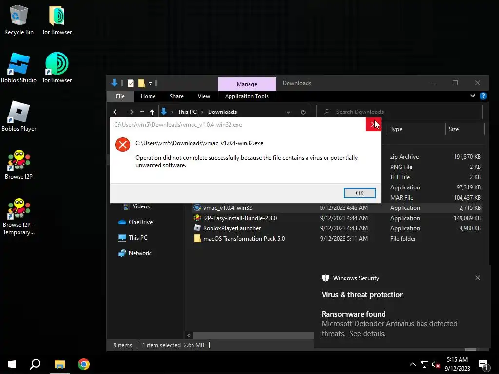Go back with the Back arrow
Image resolution: width=499 pixels, height=374 pixels.
[116, 112]
